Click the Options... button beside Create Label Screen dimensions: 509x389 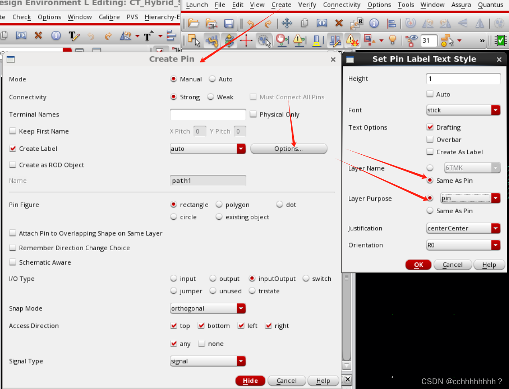[289, 149]
